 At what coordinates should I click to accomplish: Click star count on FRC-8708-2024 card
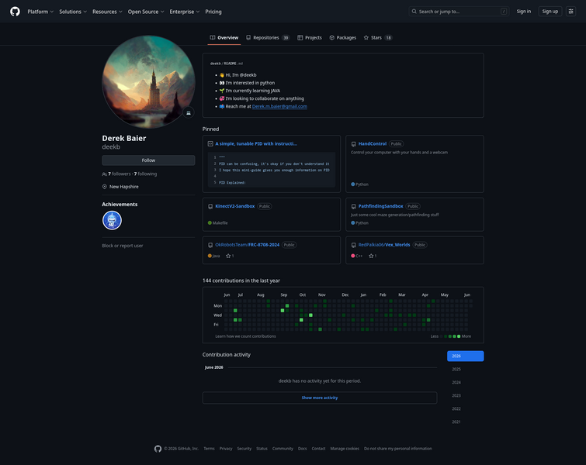230,256
